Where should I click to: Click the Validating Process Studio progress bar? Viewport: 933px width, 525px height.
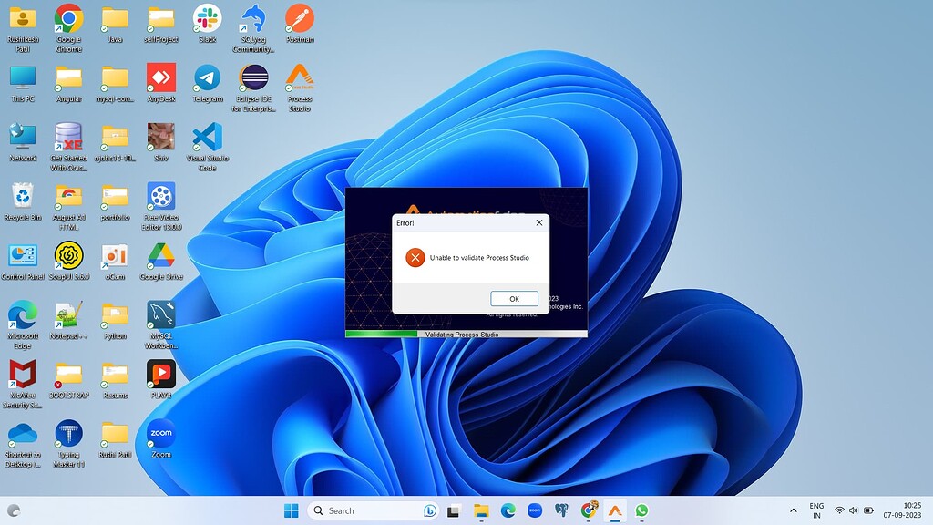click(x=466, y=335)
